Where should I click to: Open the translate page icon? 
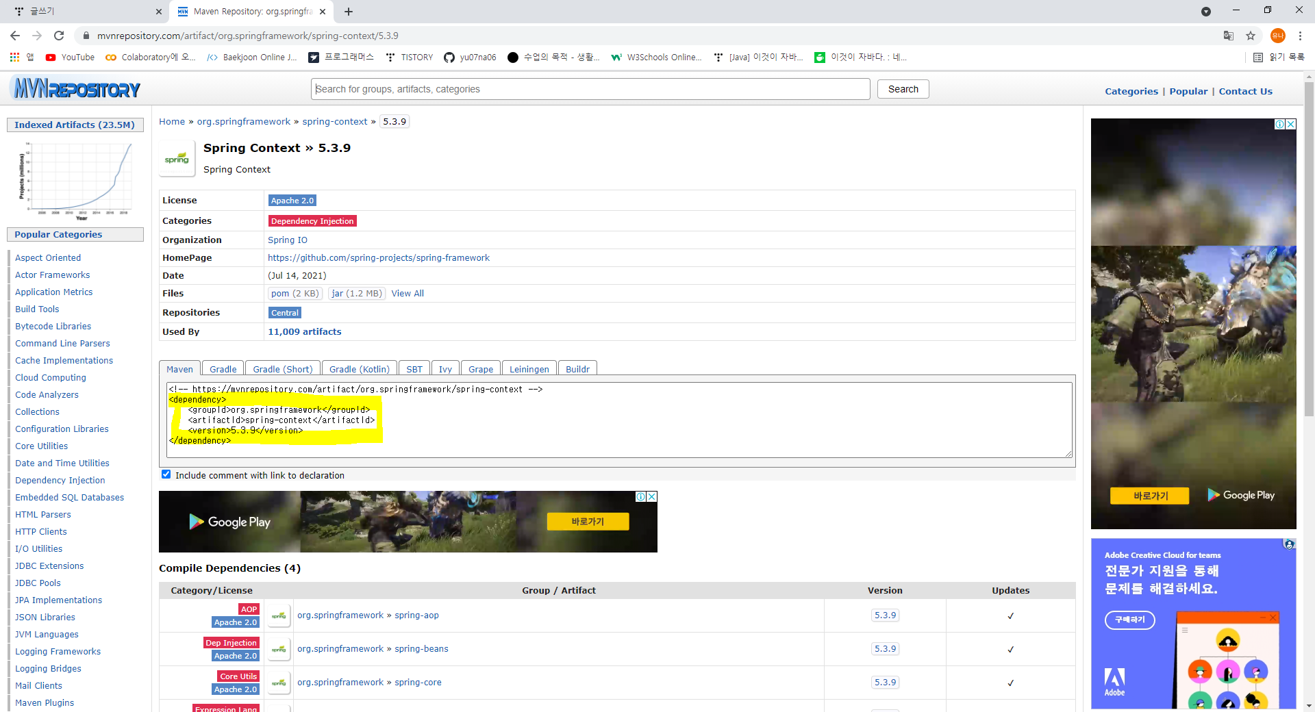[x=1229, y=36]
